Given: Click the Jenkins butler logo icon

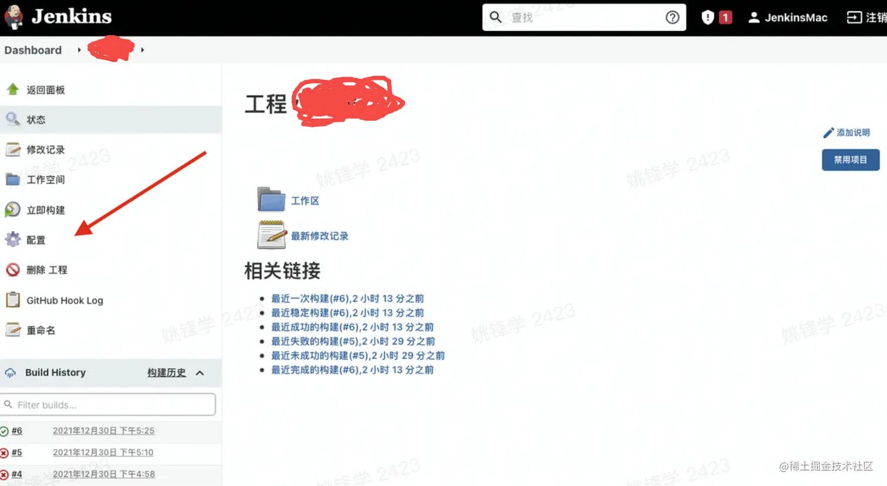Looking at the screenshot, I should [x=13, y=17].
